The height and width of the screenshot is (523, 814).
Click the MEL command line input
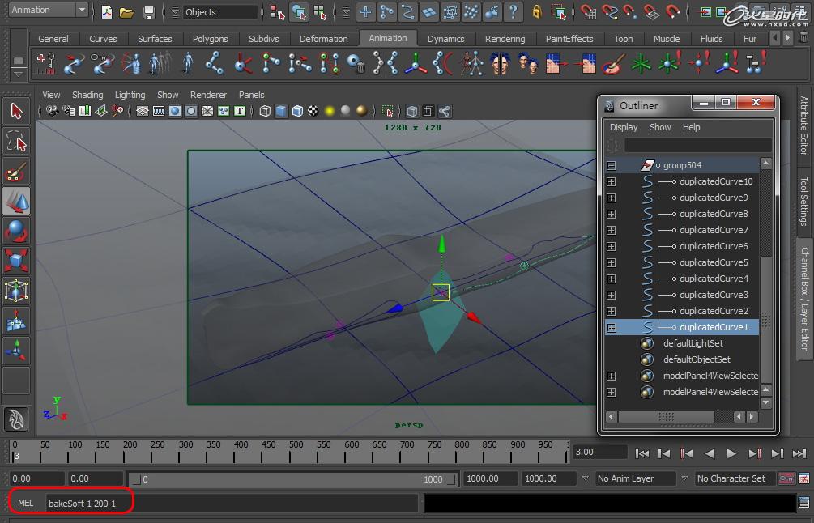(231, 503)
